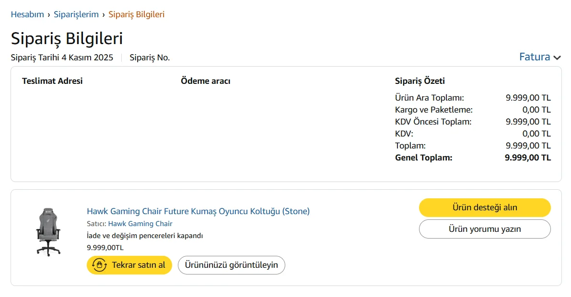Click the item price 9.999,00TL under the product
The image size is (571, 297).
point(105,248)
